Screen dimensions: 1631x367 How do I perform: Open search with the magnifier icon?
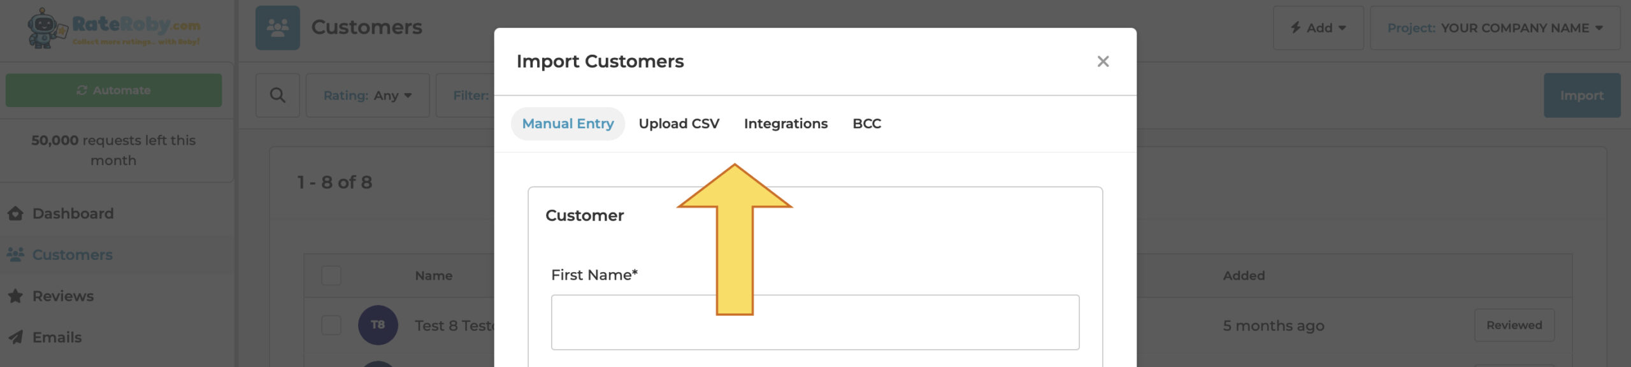(278, 96)
